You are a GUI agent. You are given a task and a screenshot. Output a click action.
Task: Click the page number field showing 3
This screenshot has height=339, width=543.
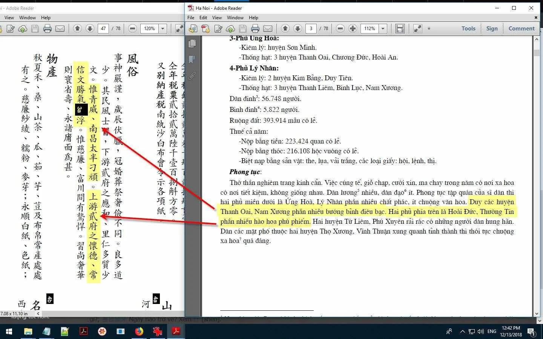pos(311,29)
